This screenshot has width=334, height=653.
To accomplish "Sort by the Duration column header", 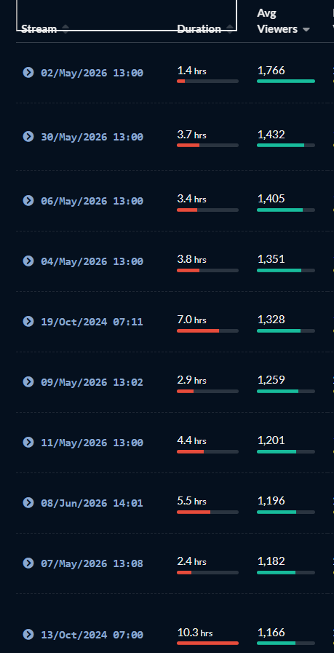I will 199,29.
